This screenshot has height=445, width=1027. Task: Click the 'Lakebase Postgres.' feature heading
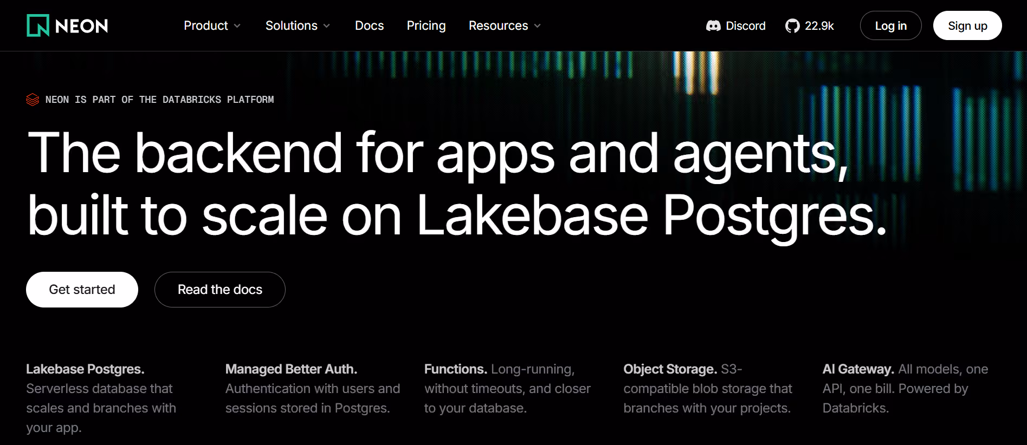point(85,369)
